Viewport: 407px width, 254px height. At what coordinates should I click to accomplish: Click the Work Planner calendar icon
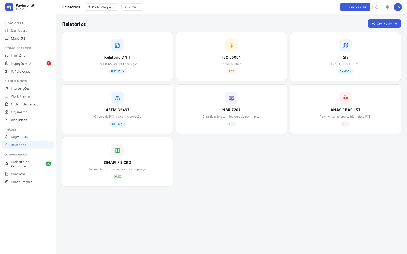coord(7,96)
